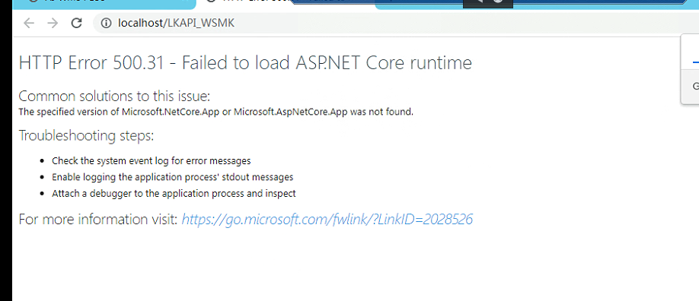
Task: Click the dark overlay widget on the tab strip
Action: click(x=488, y=4)
